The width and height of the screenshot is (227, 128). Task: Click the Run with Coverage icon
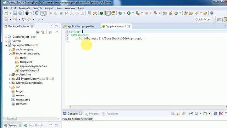pos(138,13)
